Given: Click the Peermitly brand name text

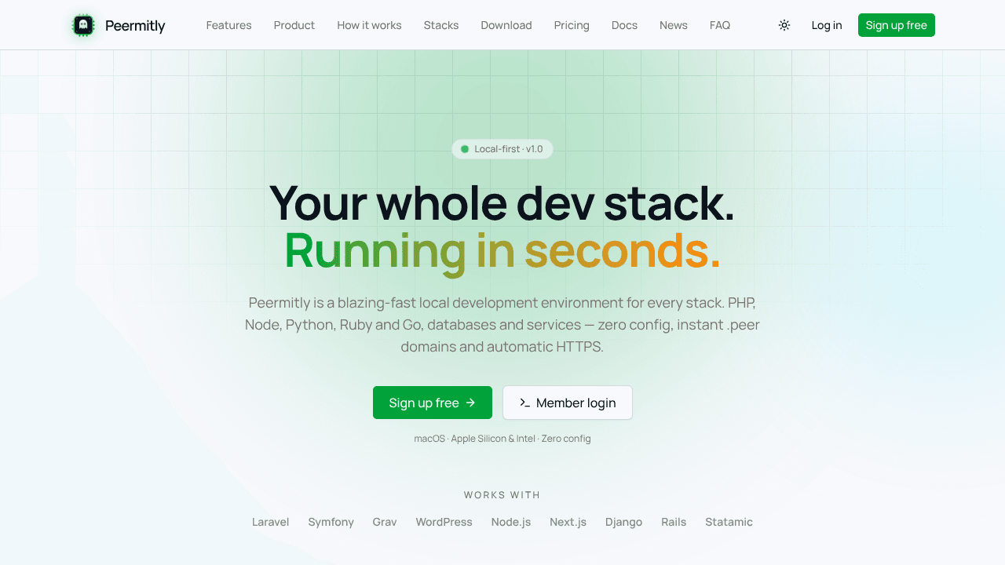Looking at the screenshot, I should (135, 26).
